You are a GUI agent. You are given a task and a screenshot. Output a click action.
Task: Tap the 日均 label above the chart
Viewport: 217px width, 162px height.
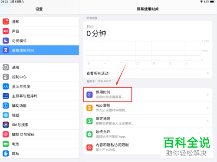[x=90, y=27]
